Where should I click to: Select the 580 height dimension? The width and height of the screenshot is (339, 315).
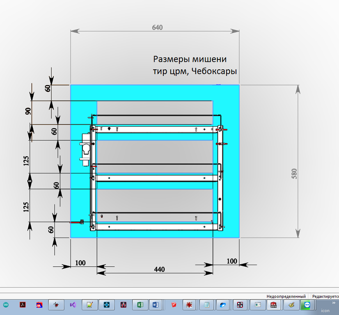click(x=294, y=173)
